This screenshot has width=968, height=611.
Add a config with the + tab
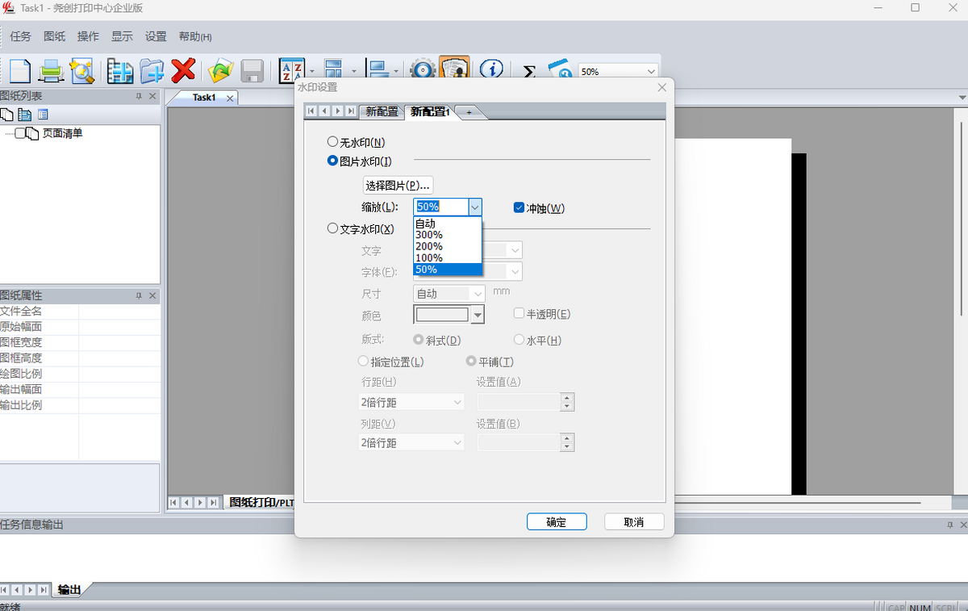469,112
